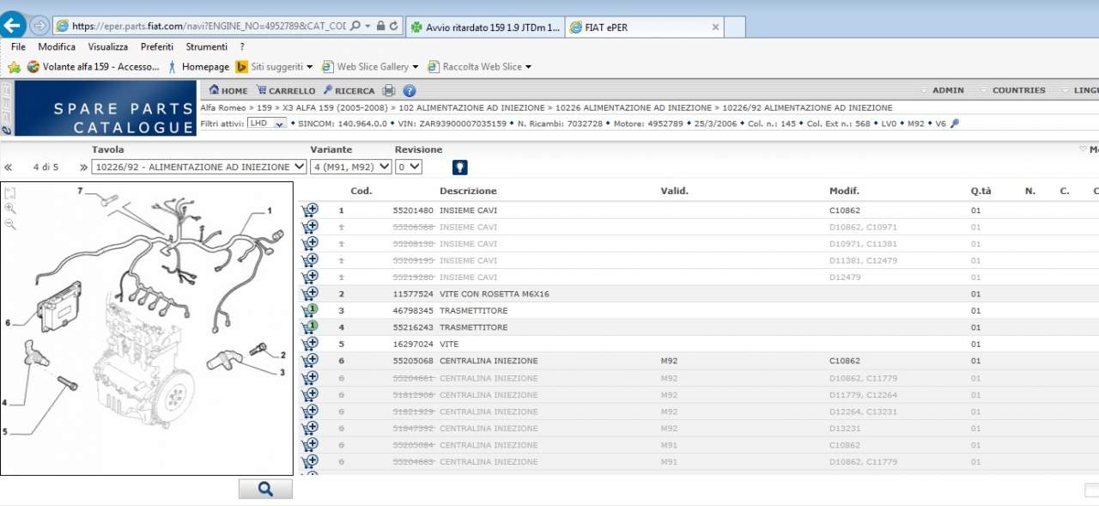Viewport: 1099px width, 506px height.
Task: Refresh the page with the reload icon
Action: tap(394, 27)
